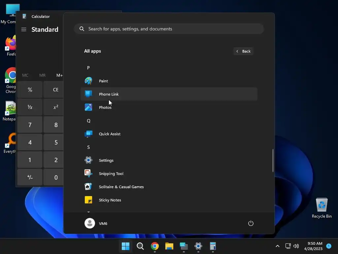Screen dimensions: 338x254
Task: Open the Photos app
Action: (169, 107)
